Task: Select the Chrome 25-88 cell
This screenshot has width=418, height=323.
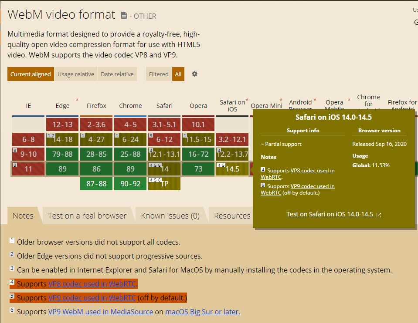Action: pyautogui.click(x=130, y=154)
